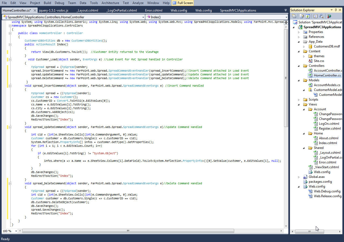Screen dimensions: 344x242
Task: Select AccountModels.cs in the Models folder
Action: [x=327, y=85]
